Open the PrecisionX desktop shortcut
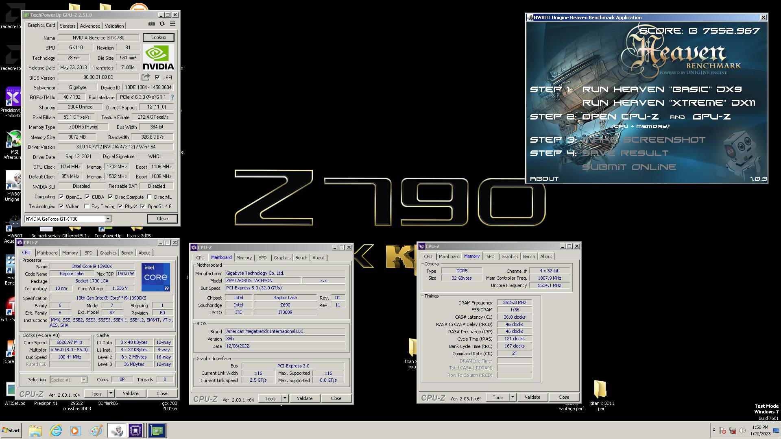The image size is (781, 439). click(x=12, y=102)
